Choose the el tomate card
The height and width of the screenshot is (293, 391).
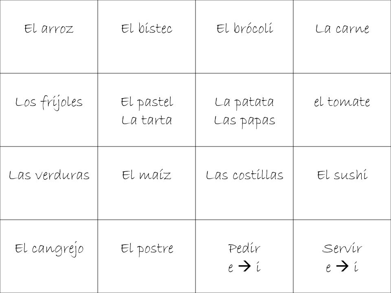pos(342,110)
